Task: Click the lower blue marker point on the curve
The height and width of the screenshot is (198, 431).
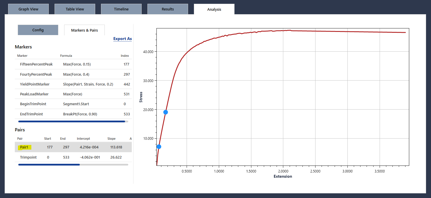Action: point(159,147)
